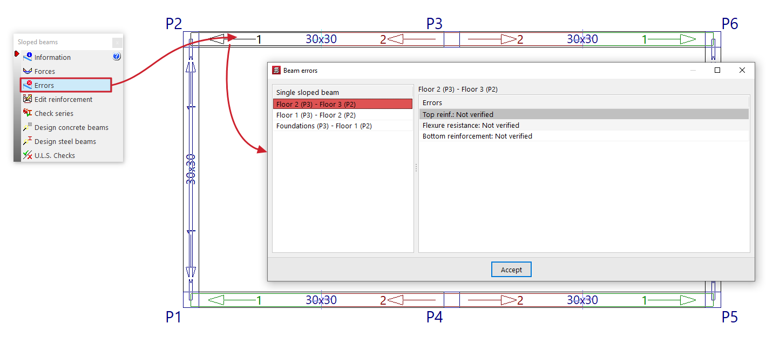
Task: Click Accept in Beam errors dialog
Action: click(511, 270)
